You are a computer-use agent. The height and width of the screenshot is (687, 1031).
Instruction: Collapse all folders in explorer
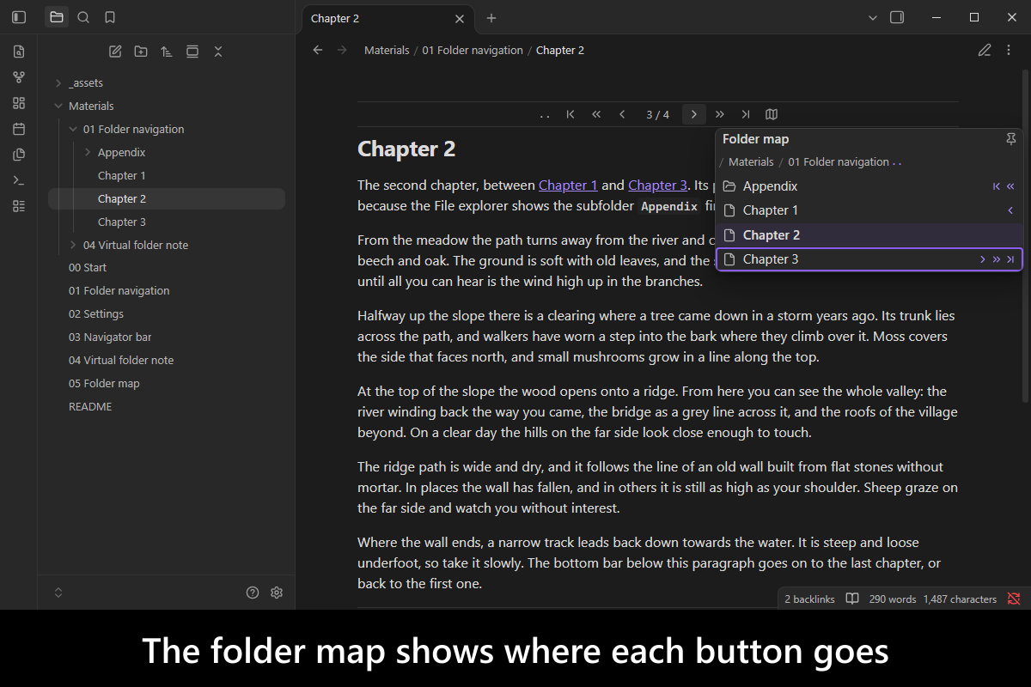[x=218, y=52]
